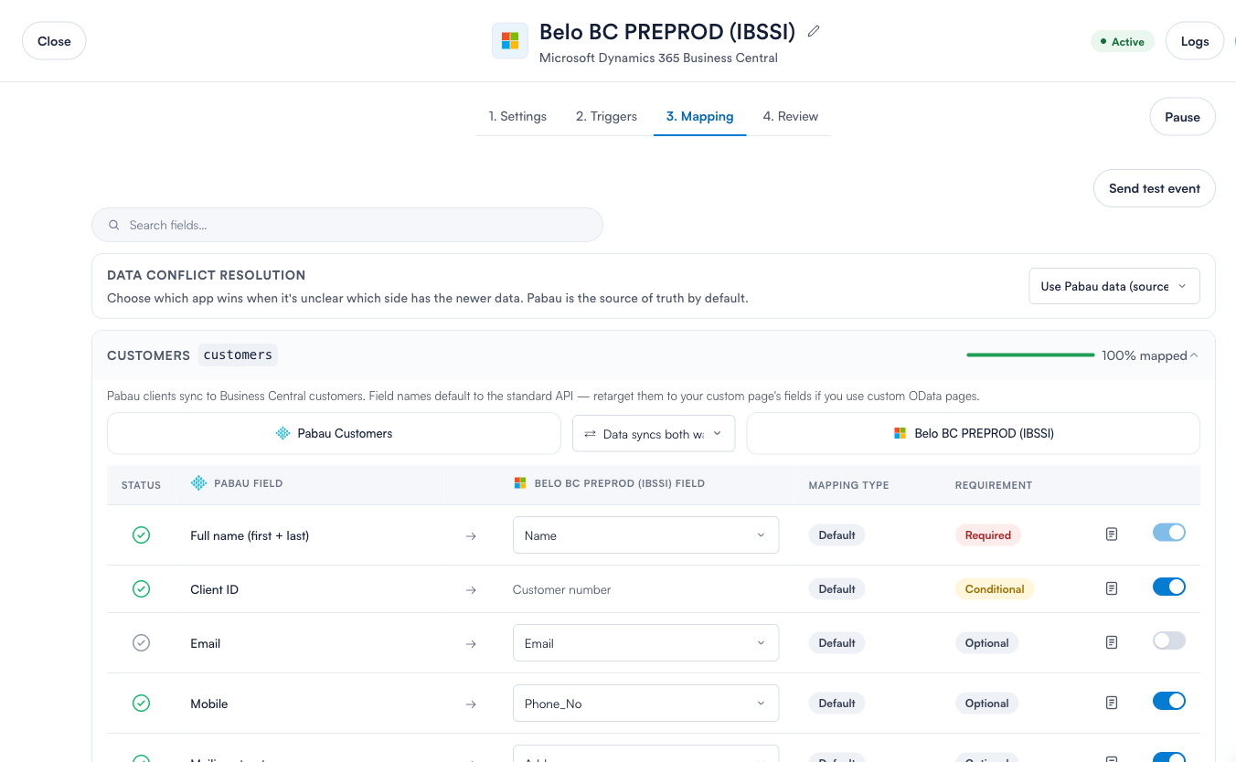Click the Mobile field label
Viewport: 1236px width, 762px height.
(x=209, y=704)
